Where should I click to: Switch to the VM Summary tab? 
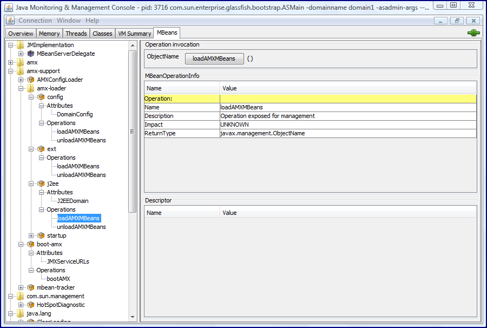click(135, 34)
